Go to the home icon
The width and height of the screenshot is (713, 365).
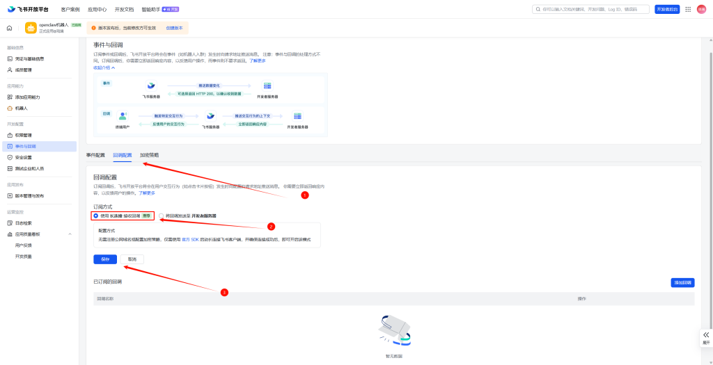(x=9, y=28)
